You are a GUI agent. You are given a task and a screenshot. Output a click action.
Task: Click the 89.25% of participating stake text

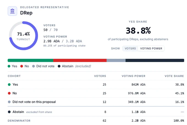tap(64, 46)
